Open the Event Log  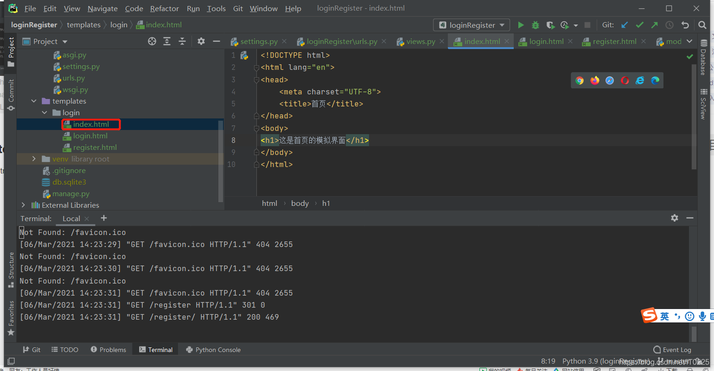pyautogui.click(x=672, y=350)
